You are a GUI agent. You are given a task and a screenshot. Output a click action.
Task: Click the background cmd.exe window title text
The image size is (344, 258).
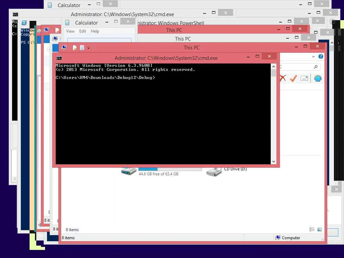[x=122, y=14]
